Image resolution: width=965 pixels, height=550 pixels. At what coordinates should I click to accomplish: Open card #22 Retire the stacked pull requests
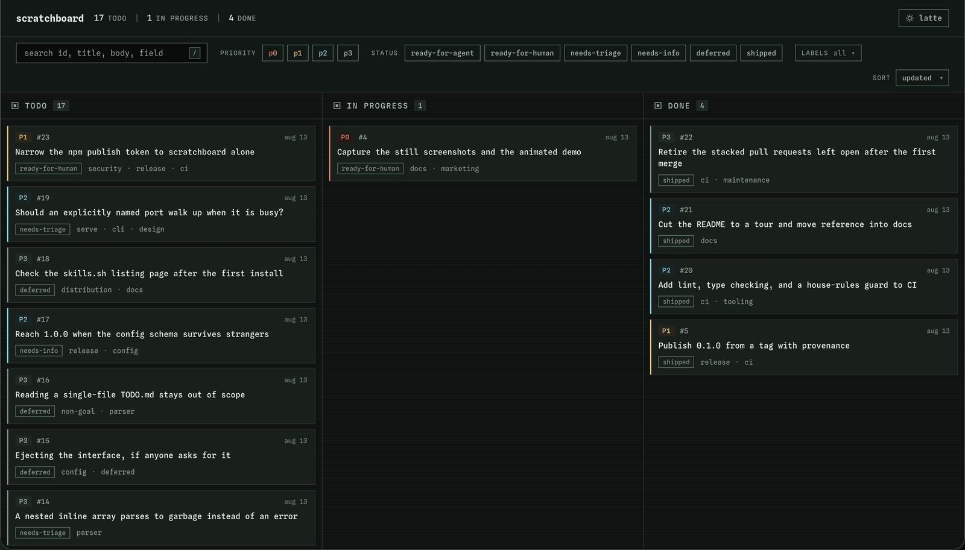click(x=803, y=159)
